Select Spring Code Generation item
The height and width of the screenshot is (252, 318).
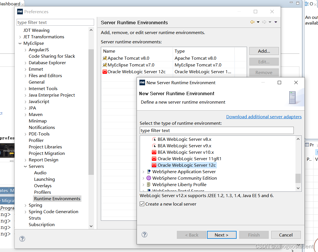(53, 212)
